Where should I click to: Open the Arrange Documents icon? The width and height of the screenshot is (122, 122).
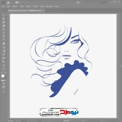coord(17,2)
